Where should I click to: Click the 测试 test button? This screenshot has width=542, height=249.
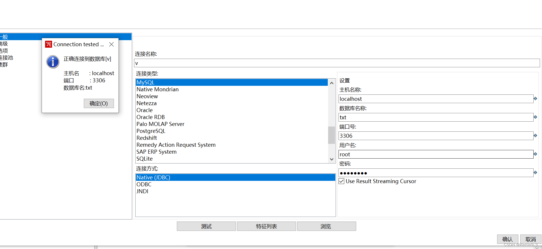[206, 226]
